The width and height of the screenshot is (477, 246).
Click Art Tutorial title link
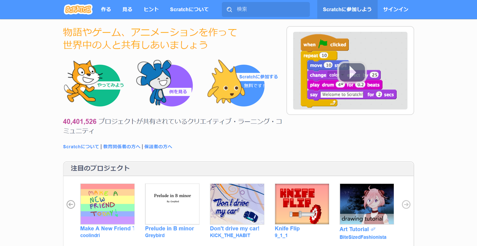tap(357, 229)
